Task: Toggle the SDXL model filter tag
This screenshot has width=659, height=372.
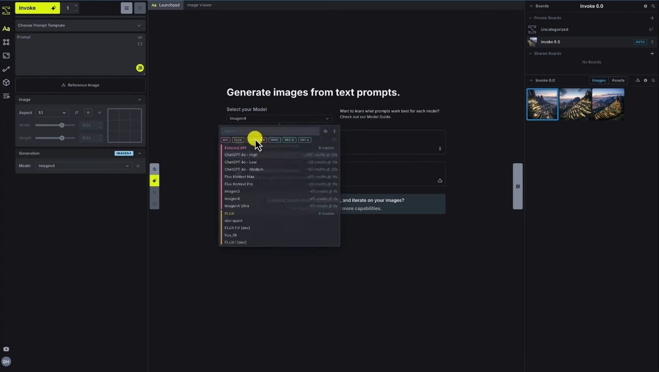Action: [274, 140]
